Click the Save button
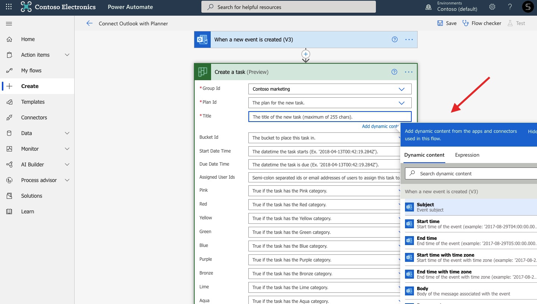The width and height of the screenshot is (537, 304). coord(447,23)
